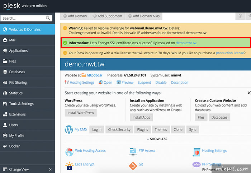
Task: Click the Hosting Settings tools icon
Action: [67, 82]
